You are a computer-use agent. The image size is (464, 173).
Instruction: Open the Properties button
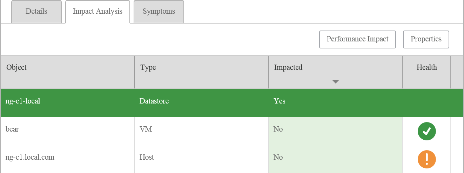click(426, 39)
